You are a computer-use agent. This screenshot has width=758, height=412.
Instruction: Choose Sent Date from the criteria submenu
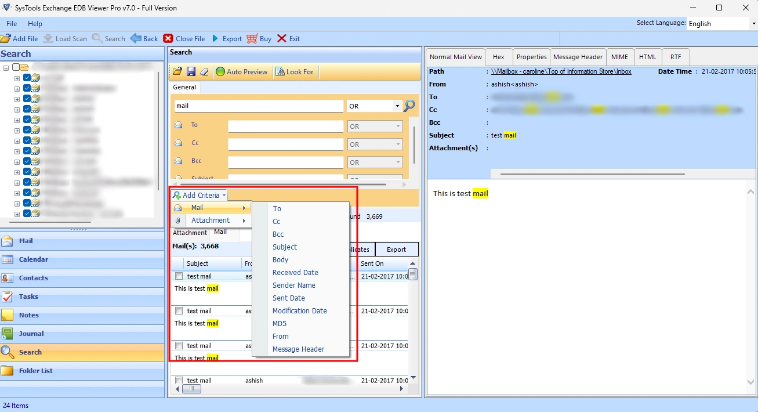point(301,298)
